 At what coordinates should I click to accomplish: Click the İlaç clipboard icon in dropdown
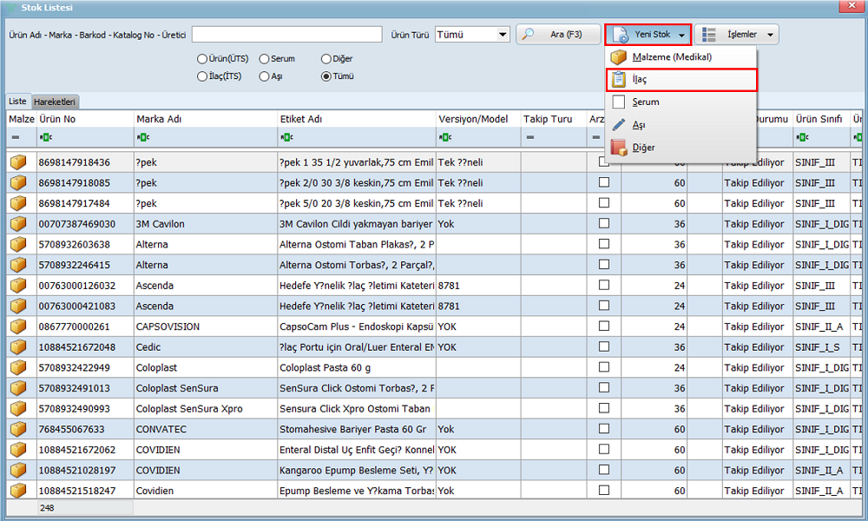(619, 80)
